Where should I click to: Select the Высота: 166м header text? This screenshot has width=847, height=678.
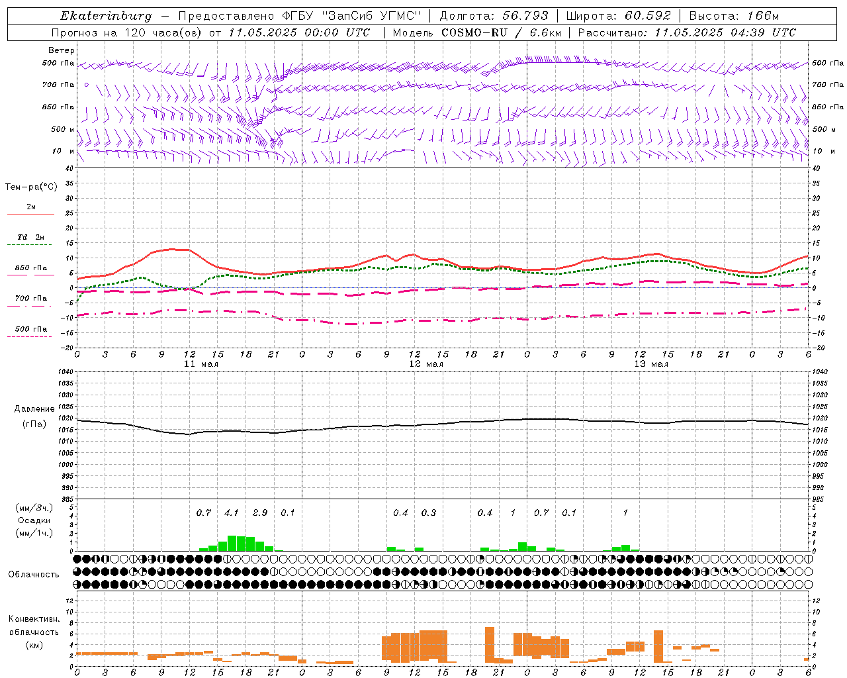(735, 16)
